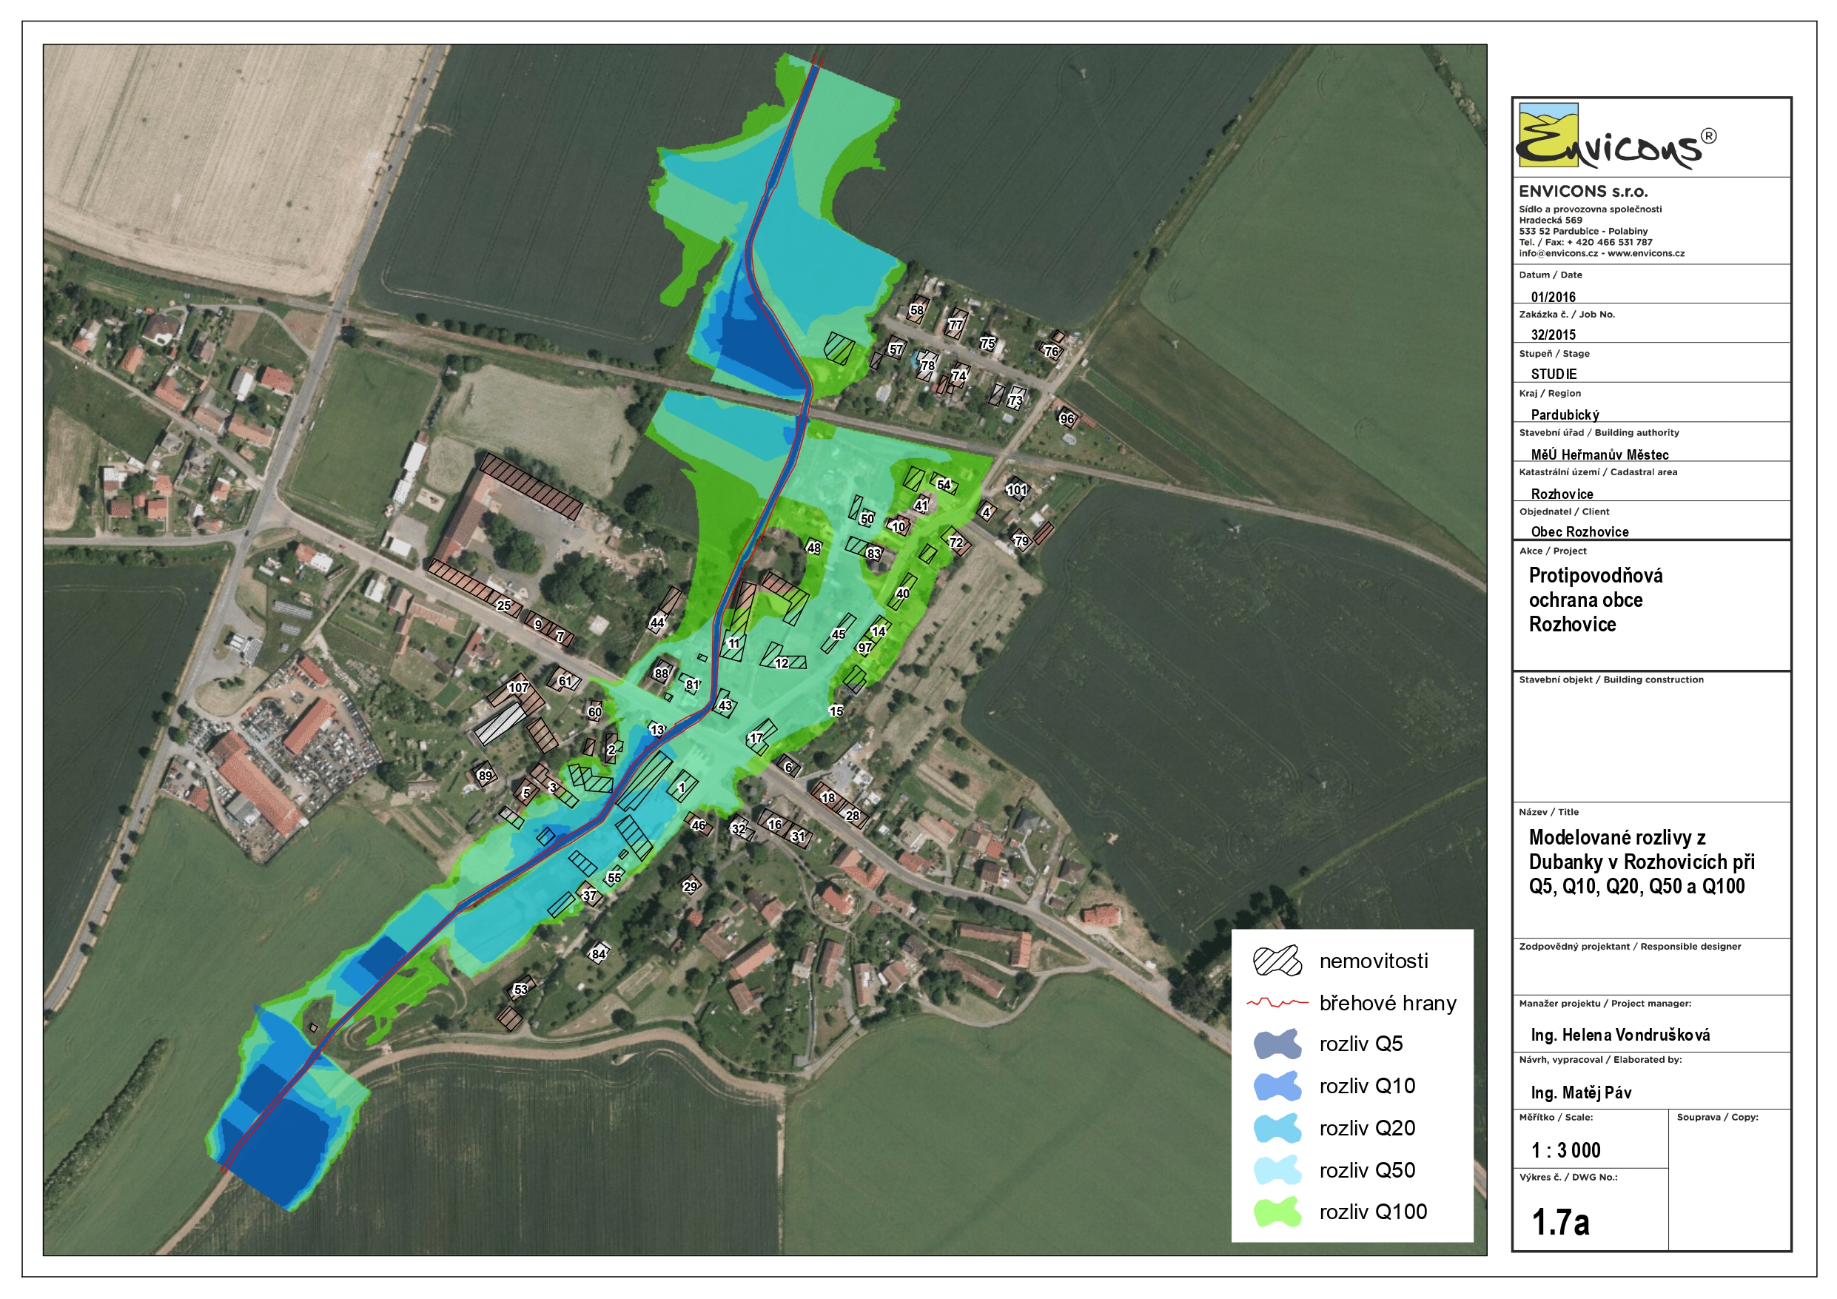Screen dimensions: 1837x1299
Task: Select the rozliv Q5 legend swatch
Action: (x=1277, y=1044)
